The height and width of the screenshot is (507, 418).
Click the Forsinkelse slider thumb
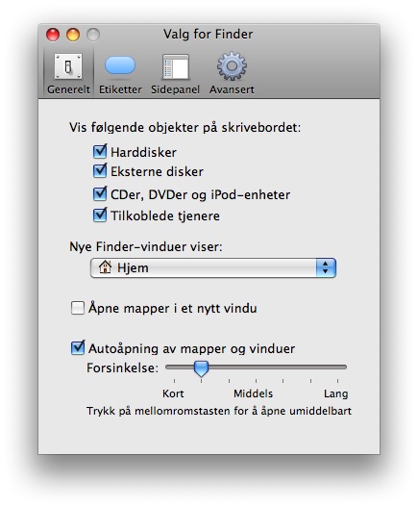[201, 368]
